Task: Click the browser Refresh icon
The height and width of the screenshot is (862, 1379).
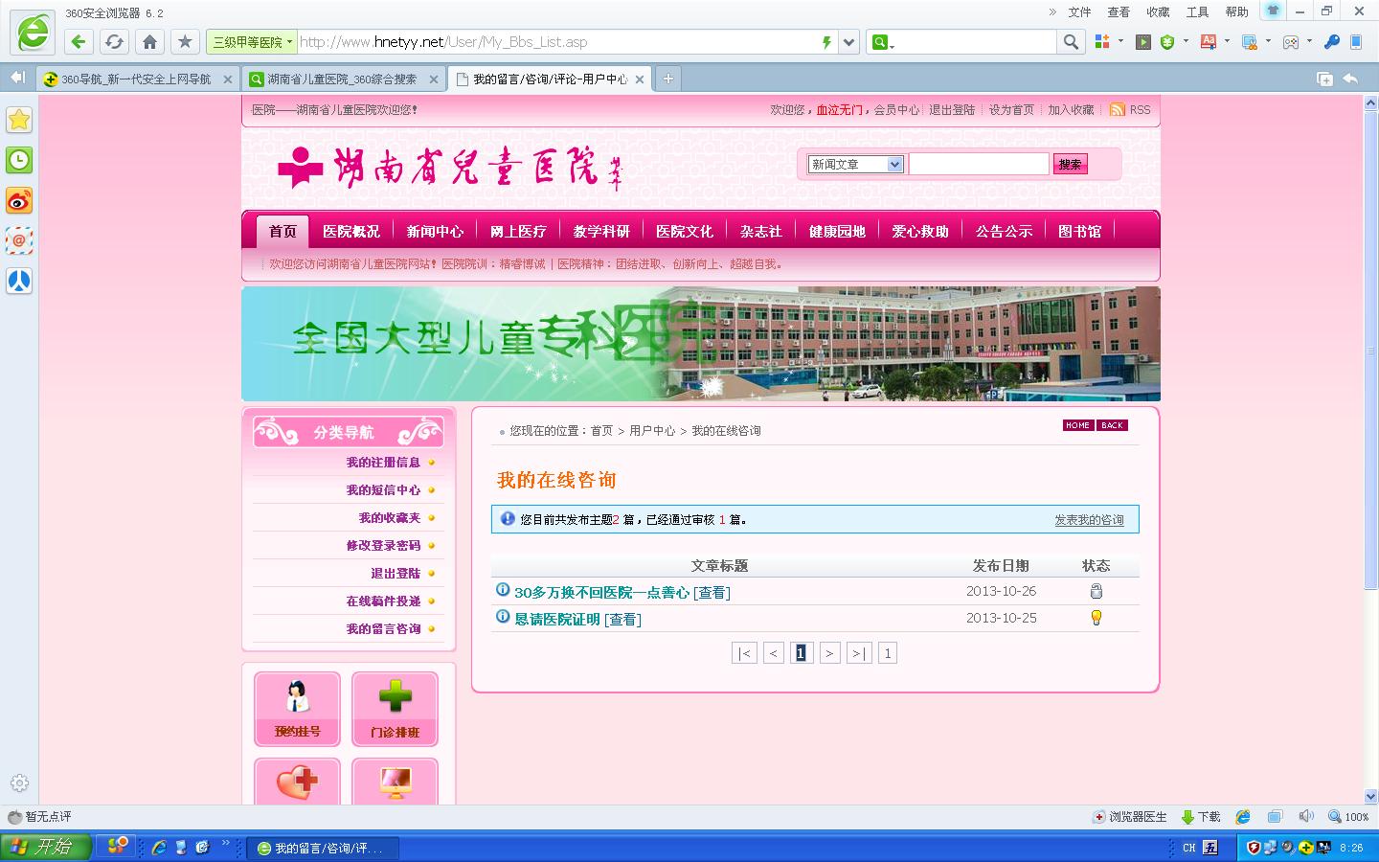Action: [114, 41]
